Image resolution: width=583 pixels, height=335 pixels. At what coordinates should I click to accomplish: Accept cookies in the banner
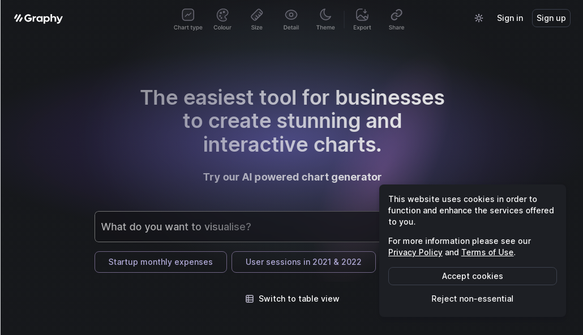[472, 276]
